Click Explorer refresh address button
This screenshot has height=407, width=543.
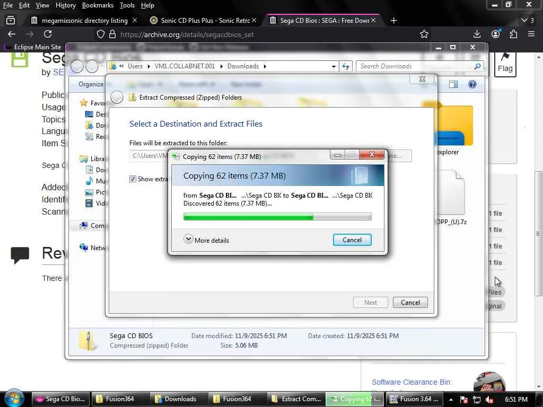[x=346, y=66]
